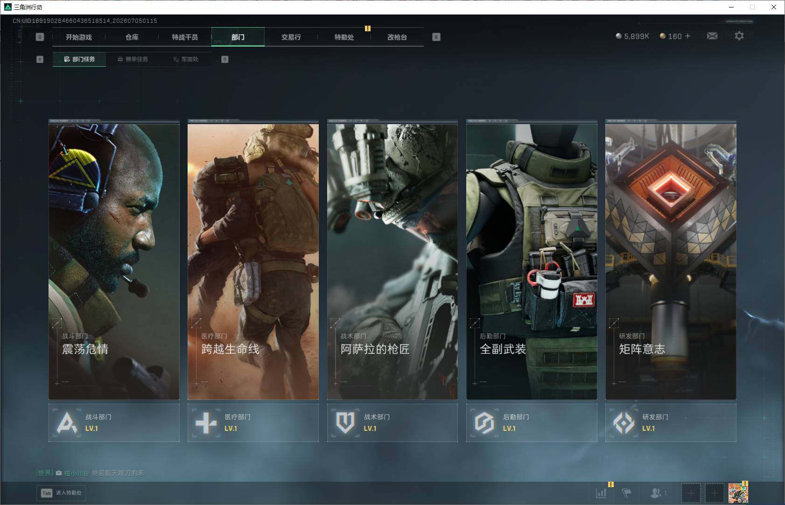Select the 医疗部门 LV.1 badge
The height and width of the screenshot is (505, 785).
click(253, 422)
